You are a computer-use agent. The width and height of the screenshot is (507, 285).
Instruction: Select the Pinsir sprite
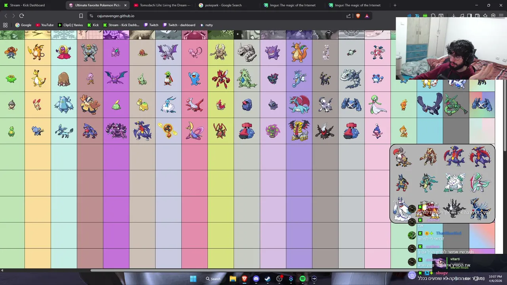(221, 52)
